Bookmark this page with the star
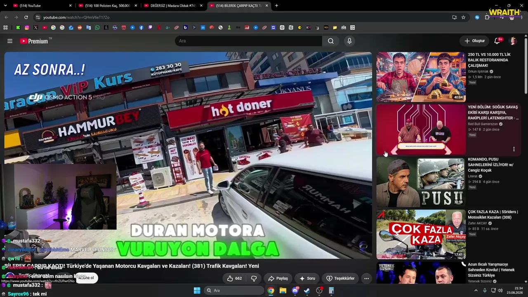 coord(463,17)
